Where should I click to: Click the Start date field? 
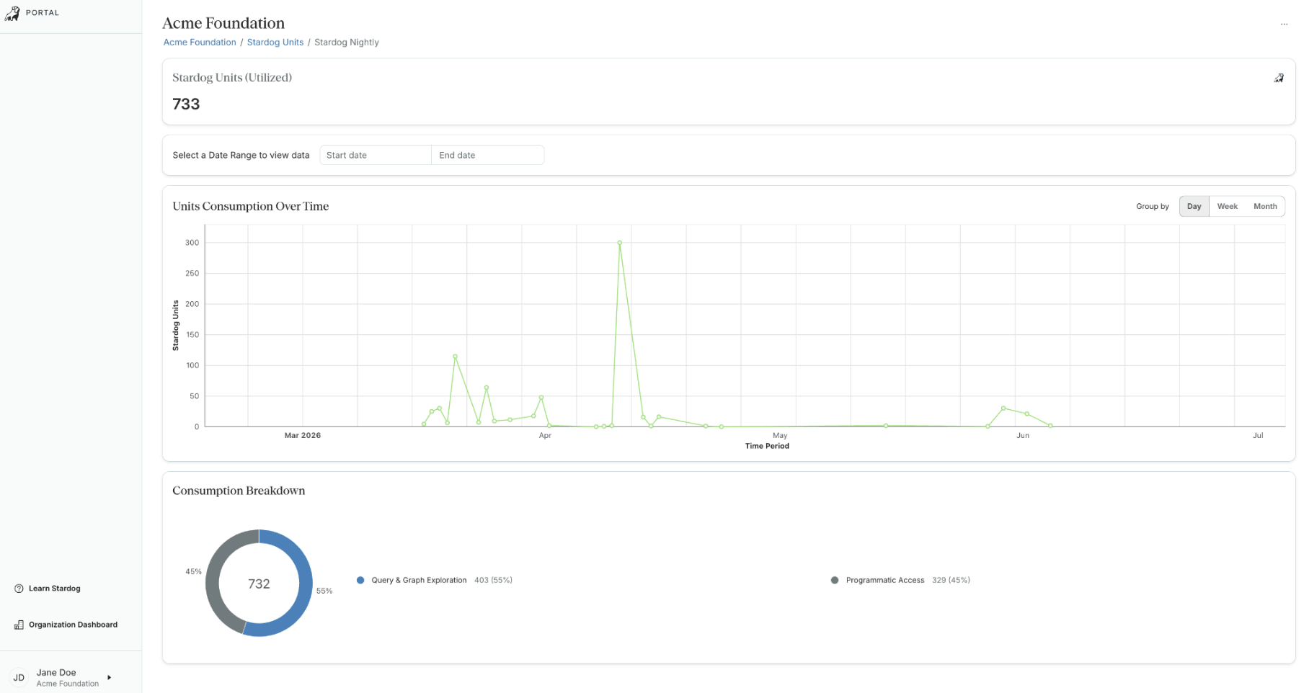[x=376, y=155]
